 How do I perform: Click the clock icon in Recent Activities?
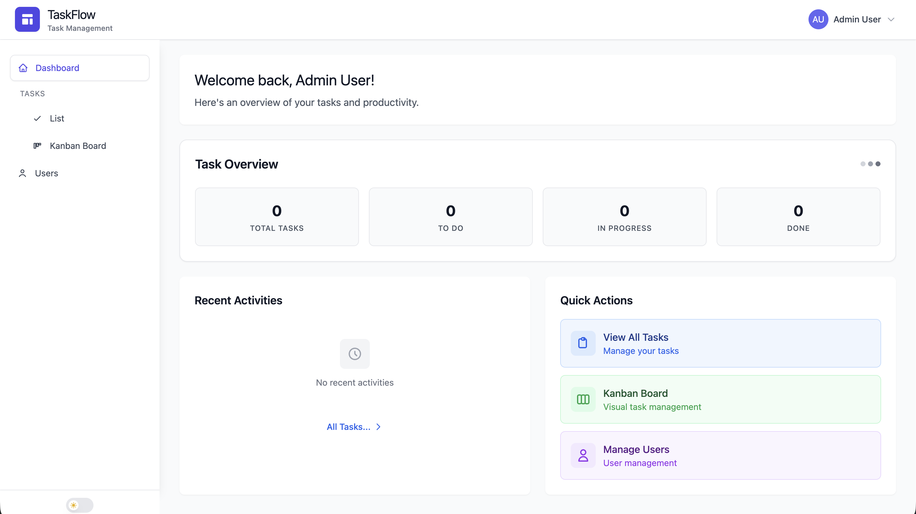[355, 354]
